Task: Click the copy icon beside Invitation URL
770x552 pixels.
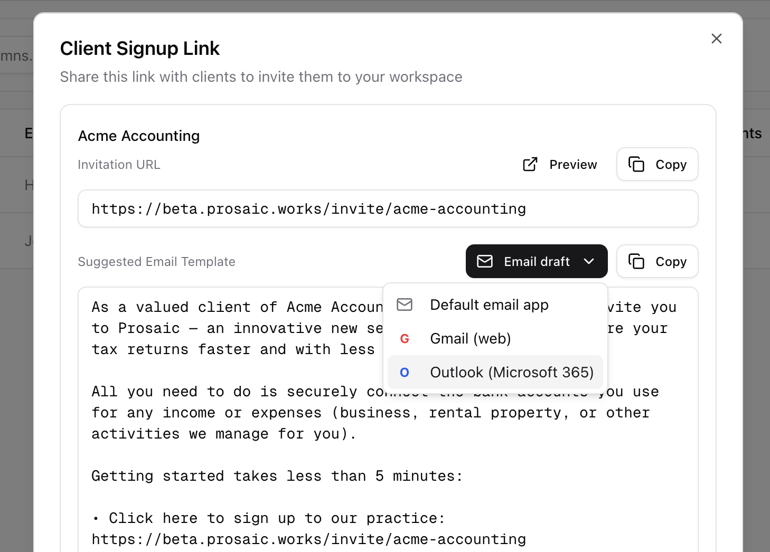Action: (x=636, y=165)
